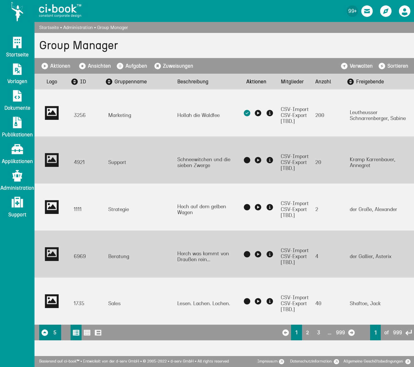Click the Support group logo thumbnail
The height and width of the screenshot is (367, 414).
coord(52,160)
